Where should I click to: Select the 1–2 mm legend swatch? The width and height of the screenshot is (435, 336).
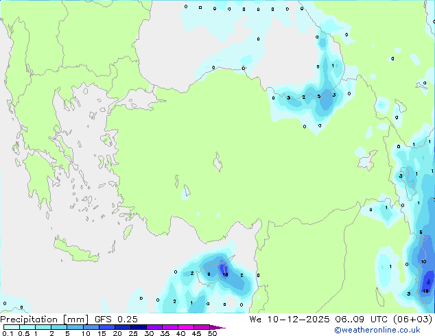[43, 327]
